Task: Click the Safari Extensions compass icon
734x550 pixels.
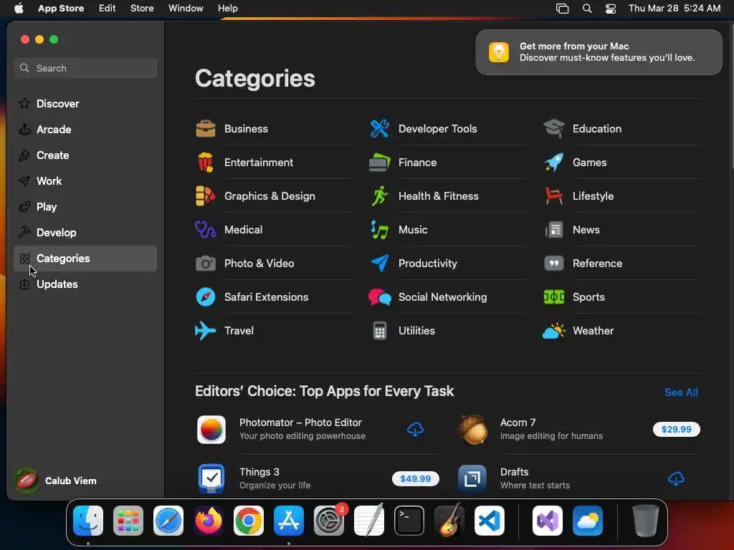Action: pyautogui.click(x=206, y=297)
